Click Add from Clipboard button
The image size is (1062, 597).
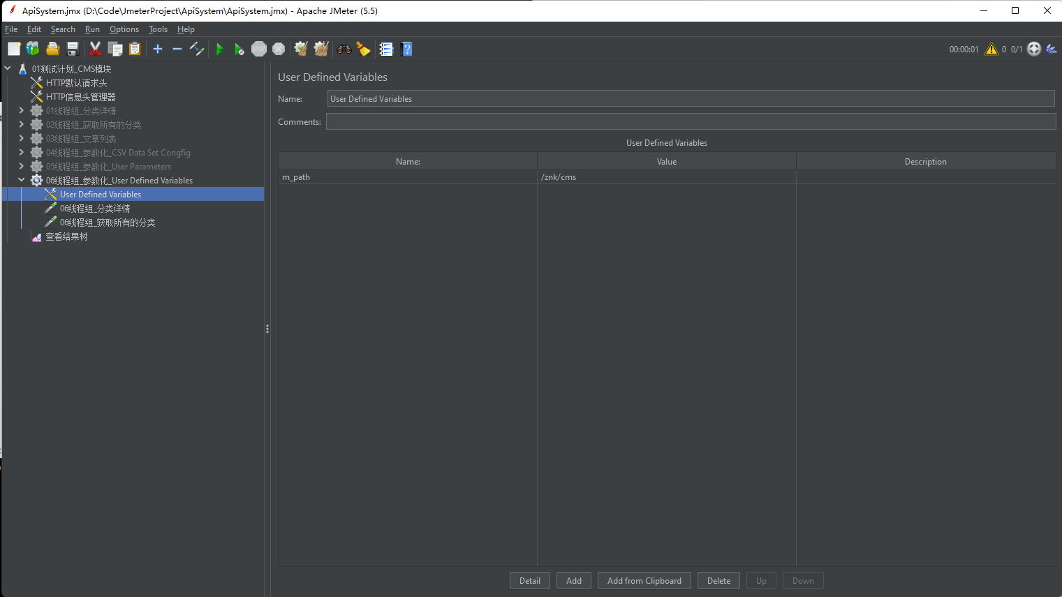pyautogui.click(x=644, y=580)
